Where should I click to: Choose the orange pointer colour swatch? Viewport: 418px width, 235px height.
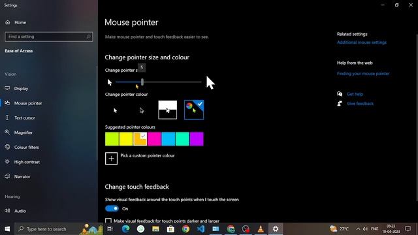(x=140, y=139)
